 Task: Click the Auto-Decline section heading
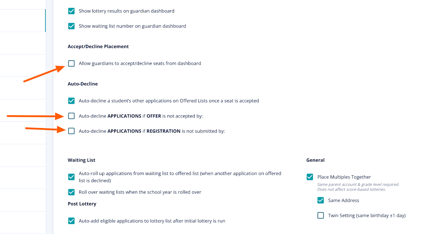coord(83,84)
